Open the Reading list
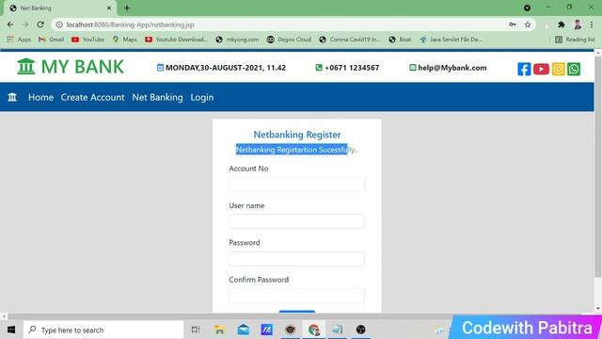The image size is (602, 339). (x=575, y=40)
